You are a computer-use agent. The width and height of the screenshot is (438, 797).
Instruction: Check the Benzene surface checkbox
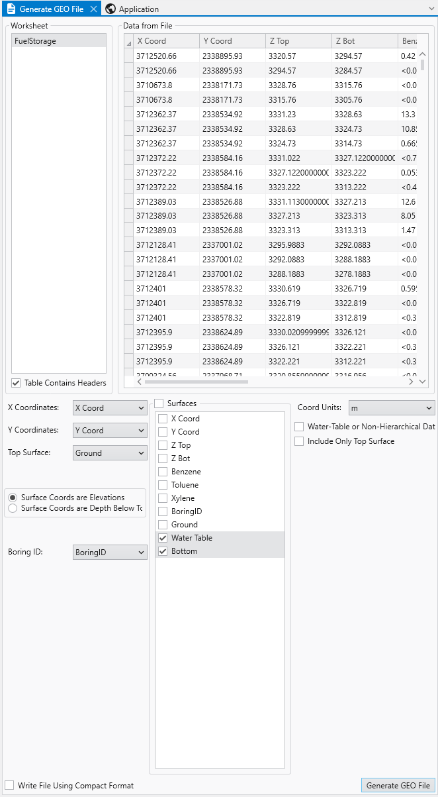point(163,472)
